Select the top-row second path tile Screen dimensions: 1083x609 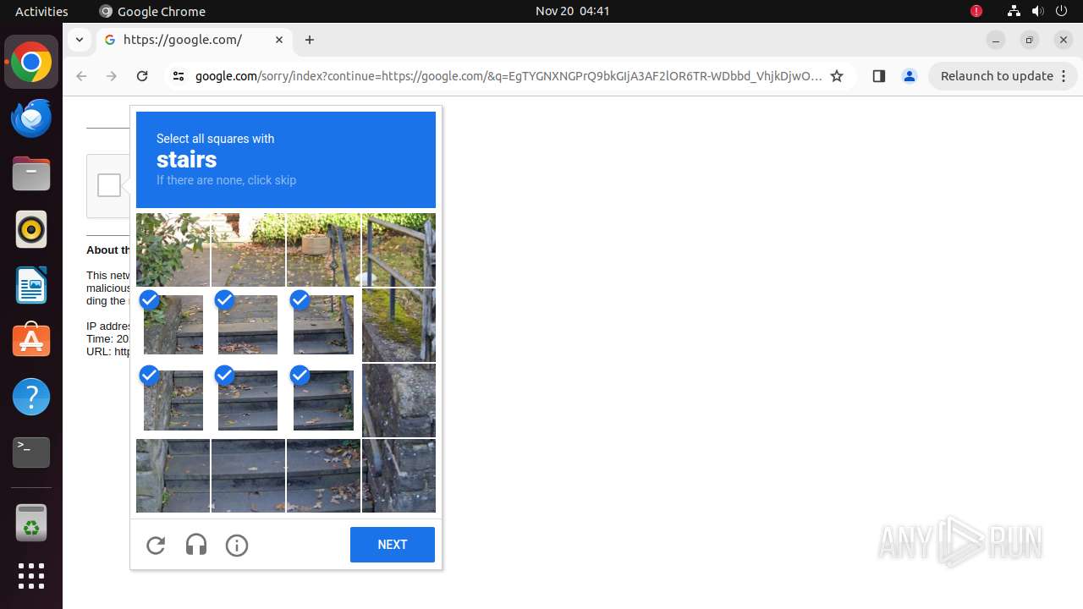pos(248,250)
